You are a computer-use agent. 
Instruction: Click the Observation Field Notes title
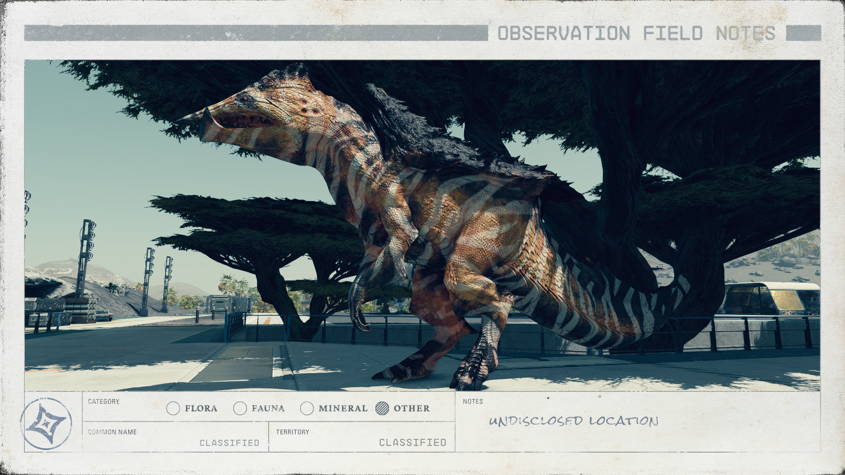click(636, 33)
